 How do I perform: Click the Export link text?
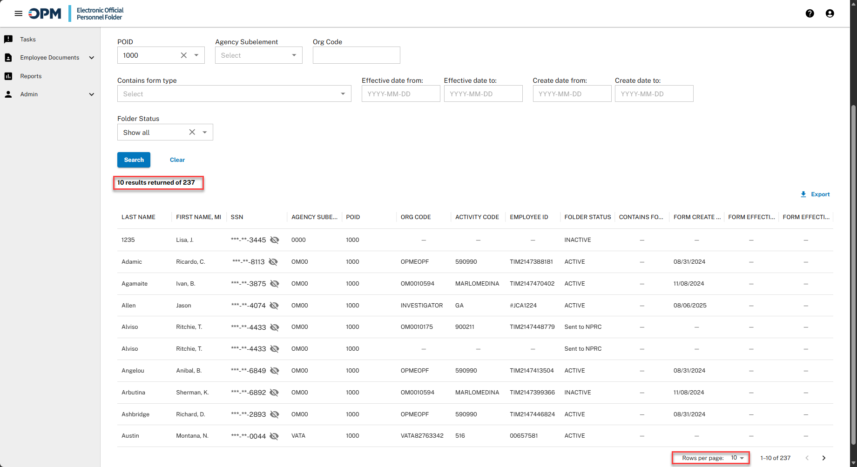tap(820, 194)
